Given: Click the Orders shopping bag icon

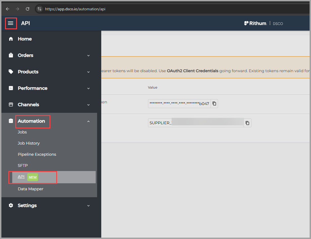Looking at the screenshot, I should [x=11, y=55].
